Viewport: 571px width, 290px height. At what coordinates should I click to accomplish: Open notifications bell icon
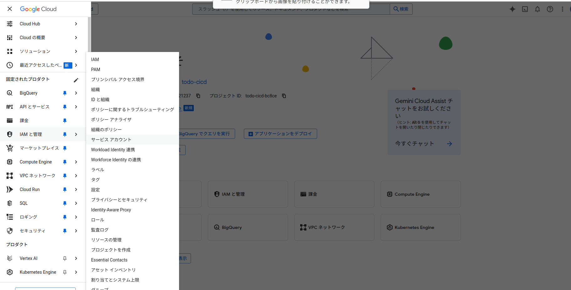click(x=538, y=9)
